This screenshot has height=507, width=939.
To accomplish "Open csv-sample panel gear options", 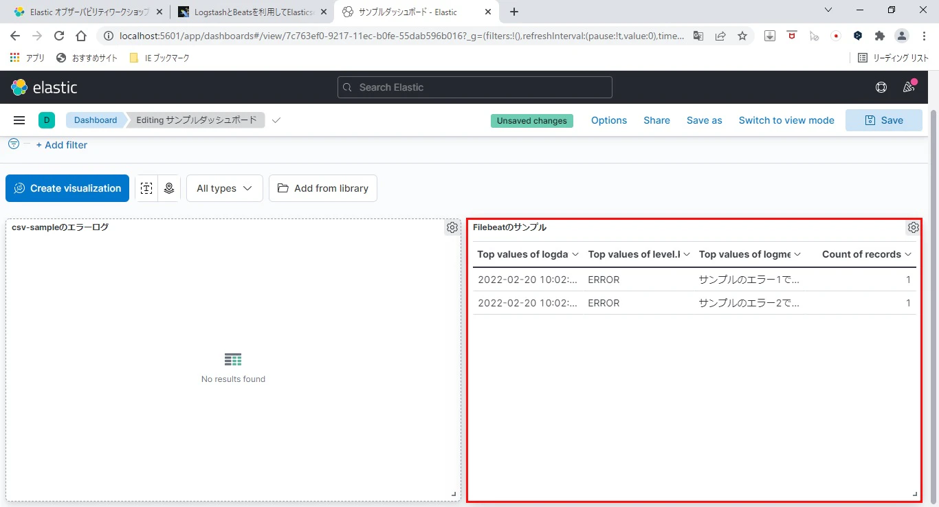I will (x=452, y=227).
